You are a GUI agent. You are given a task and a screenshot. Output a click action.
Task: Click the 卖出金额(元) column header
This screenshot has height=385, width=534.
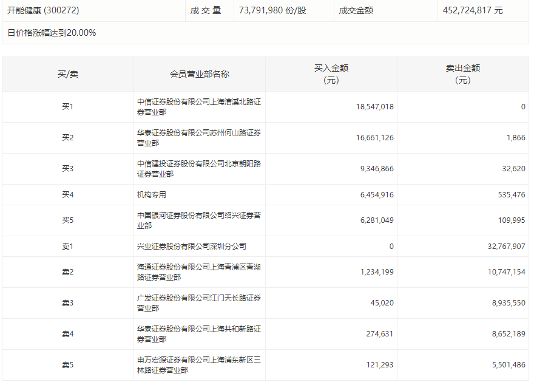click(463, 74)
